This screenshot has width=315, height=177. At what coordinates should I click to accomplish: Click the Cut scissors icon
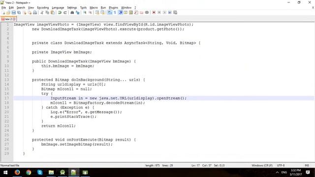tap(42, 12)
